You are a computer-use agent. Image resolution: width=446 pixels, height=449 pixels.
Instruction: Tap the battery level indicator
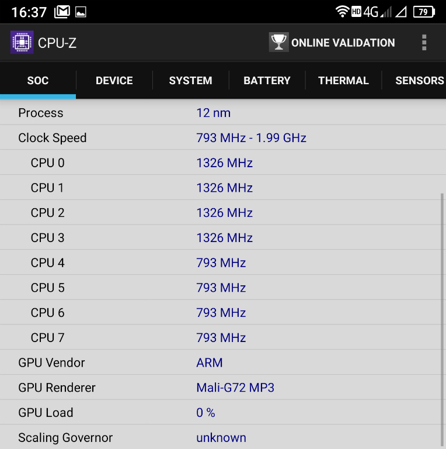pos(424,12)
